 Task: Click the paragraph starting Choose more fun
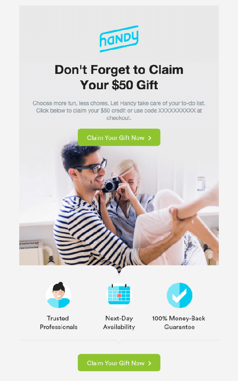(119, 111)
